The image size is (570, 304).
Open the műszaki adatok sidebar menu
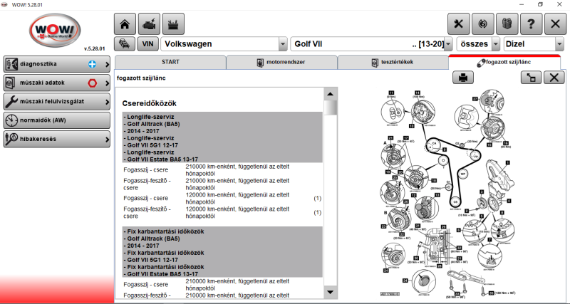pos(57,83)
